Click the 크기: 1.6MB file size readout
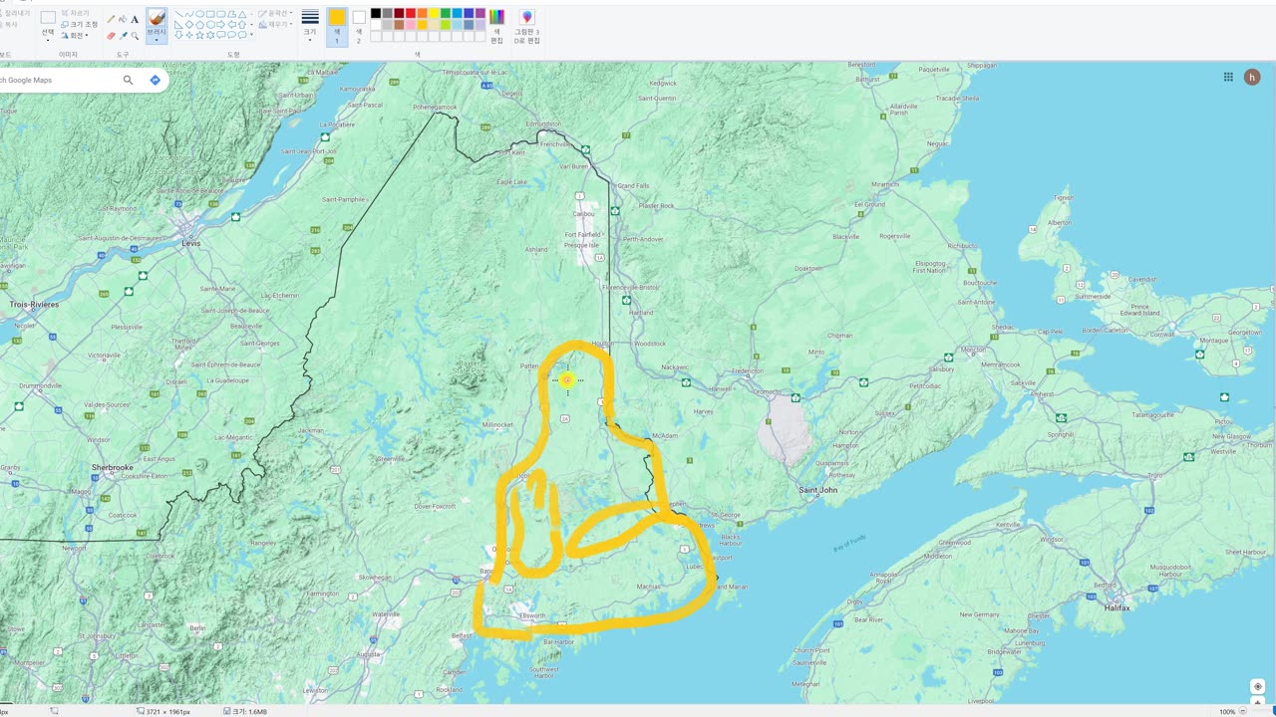This screenshot has width=1276, height=717. coord(245,711)
